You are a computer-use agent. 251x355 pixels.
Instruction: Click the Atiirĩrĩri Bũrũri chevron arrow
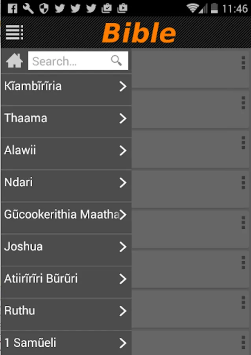pyautogui.click(x=123, y=279)
